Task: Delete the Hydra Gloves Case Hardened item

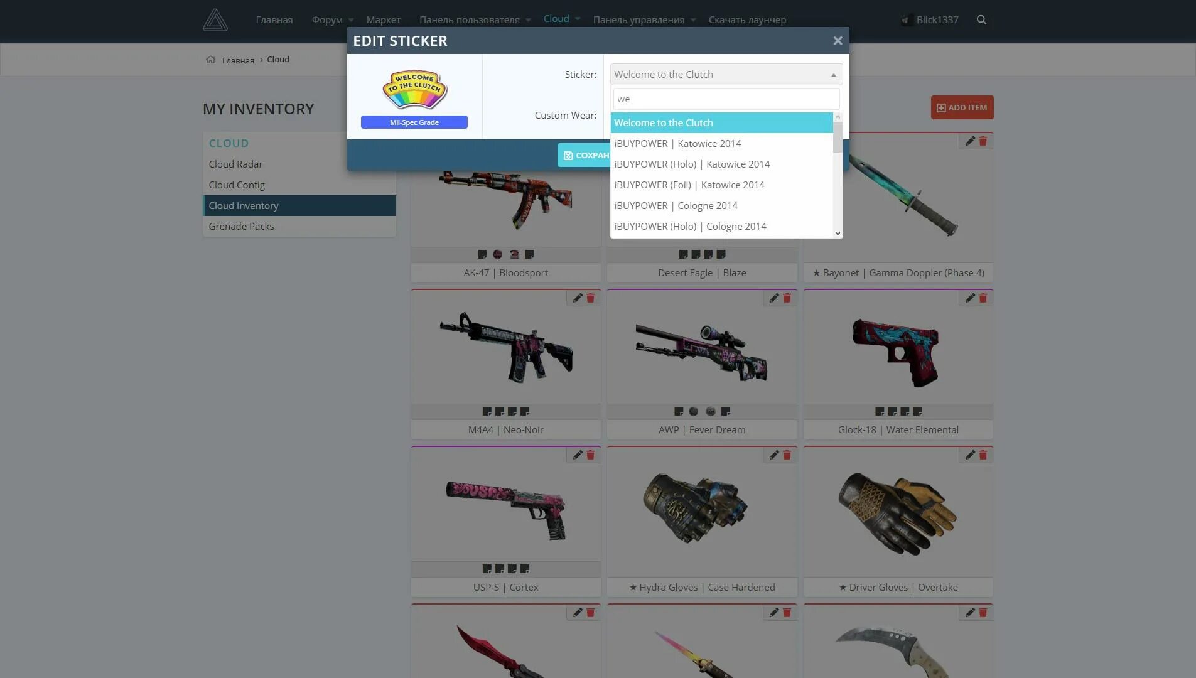Action: click(x=787, y=455)
